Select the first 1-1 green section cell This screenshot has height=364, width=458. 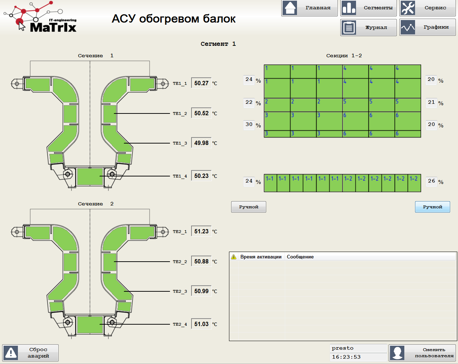(x=270, y=183)
